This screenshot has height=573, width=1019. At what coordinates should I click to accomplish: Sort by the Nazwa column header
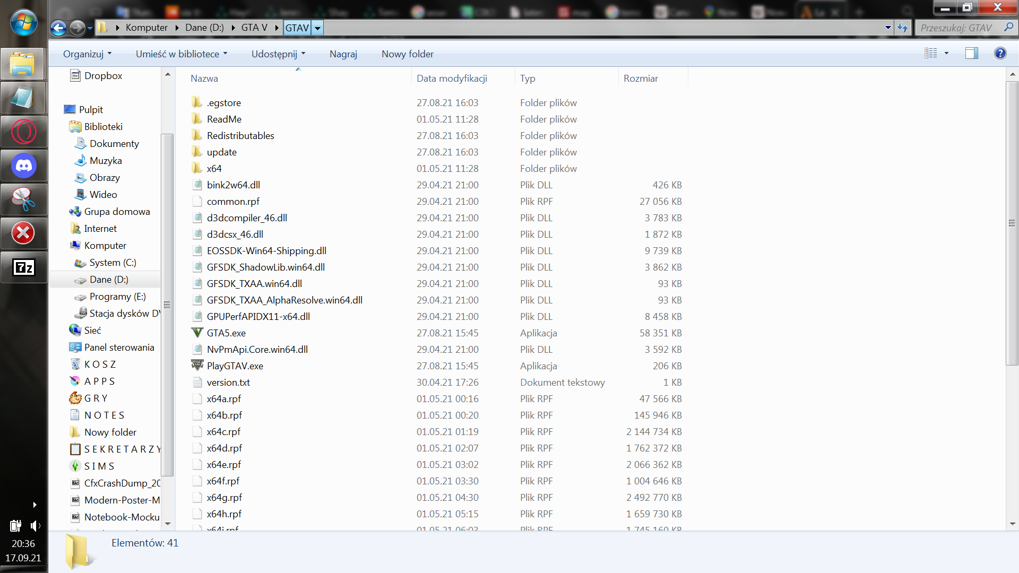[204, 78]
